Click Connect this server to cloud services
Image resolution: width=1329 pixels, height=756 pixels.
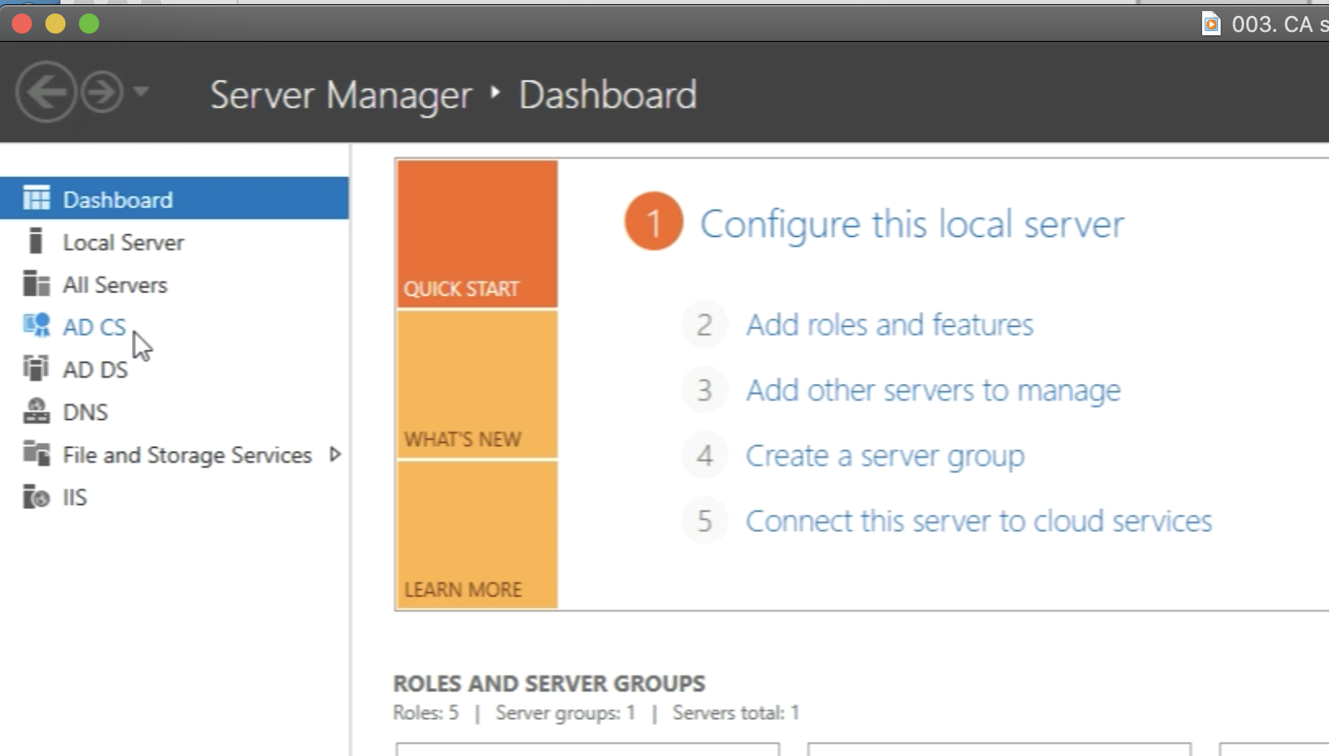[x=979, y=522]
